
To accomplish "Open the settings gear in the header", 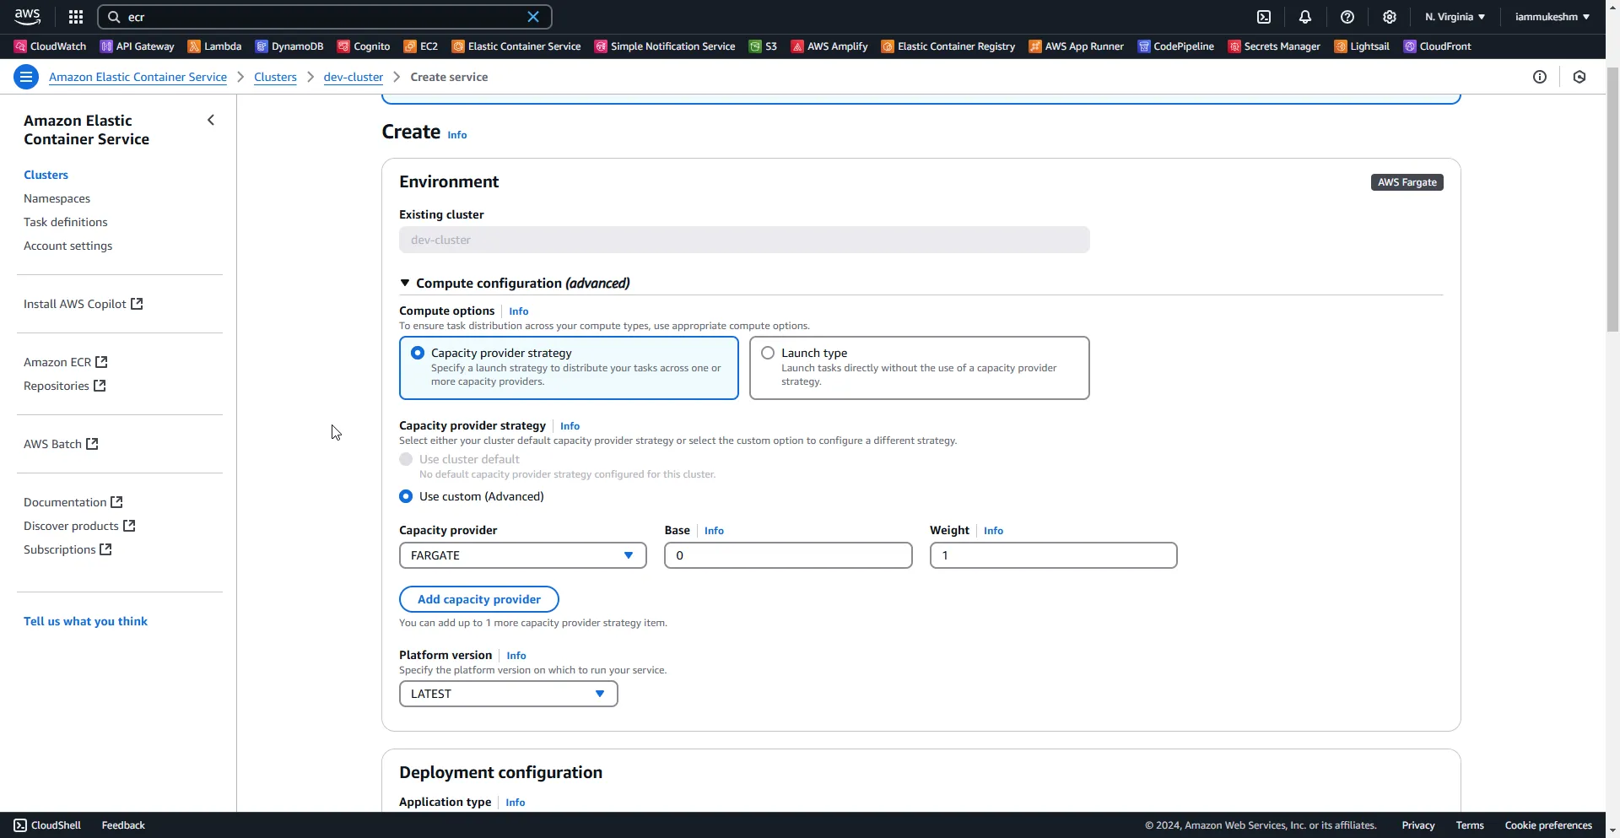I will [1389, 17].
